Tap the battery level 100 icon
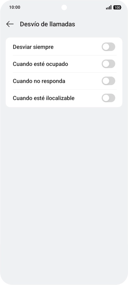This screenshot has height=285, width=128. [117, 7]
